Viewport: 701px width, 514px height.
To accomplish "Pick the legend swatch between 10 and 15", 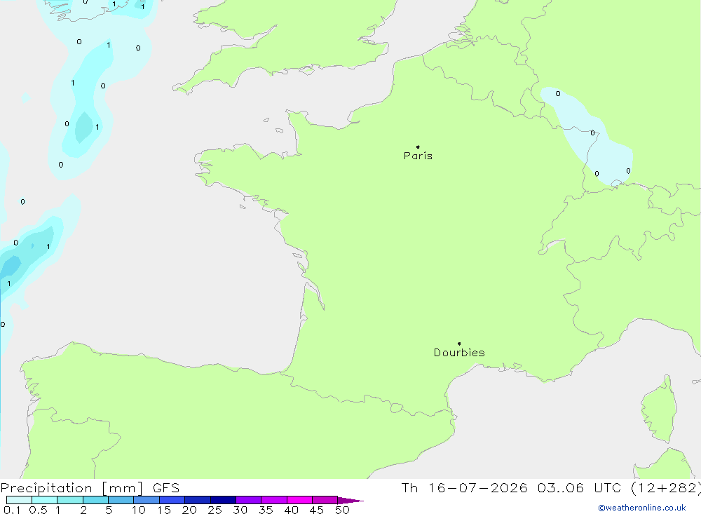I will tap(147, 500).
